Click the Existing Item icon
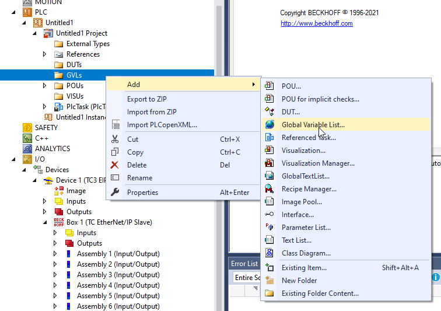The height and width of the screenshot is (311, 441). pos(269,267)
